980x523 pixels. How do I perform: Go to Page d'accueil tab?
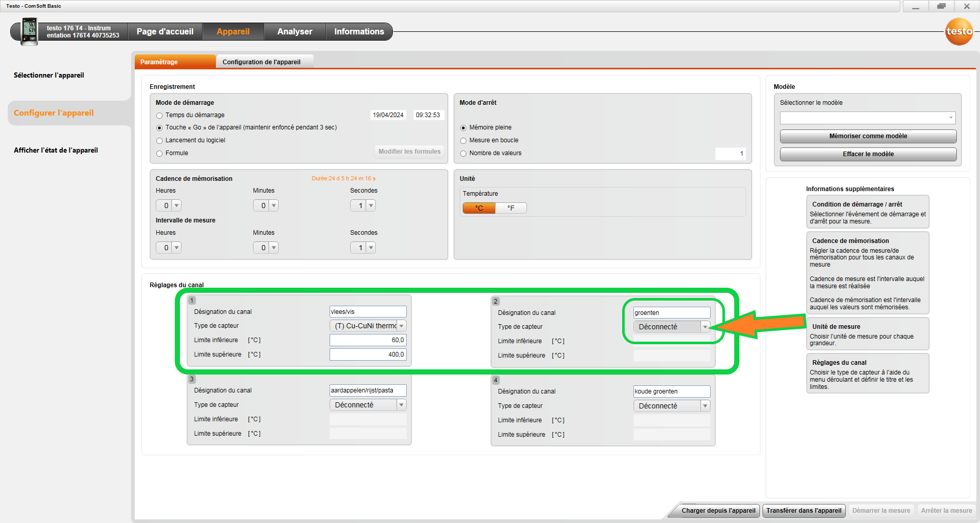click(165, 31)
